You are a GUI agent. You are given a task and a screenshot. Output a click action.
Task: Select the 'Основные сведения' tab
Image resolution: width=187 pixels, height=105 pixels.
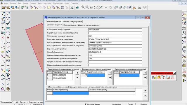(54, 25)
